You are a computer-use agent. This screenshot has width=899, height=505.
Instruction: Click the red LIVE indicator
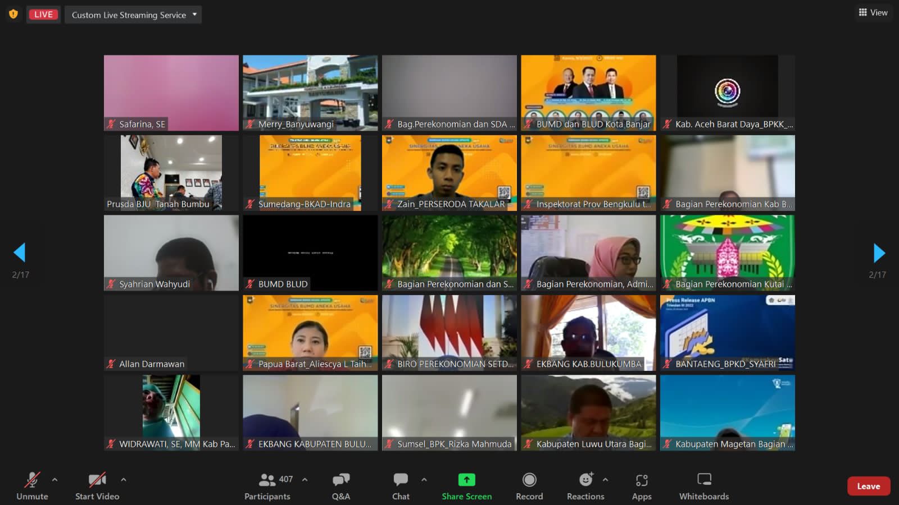click(x=44, y=15)
